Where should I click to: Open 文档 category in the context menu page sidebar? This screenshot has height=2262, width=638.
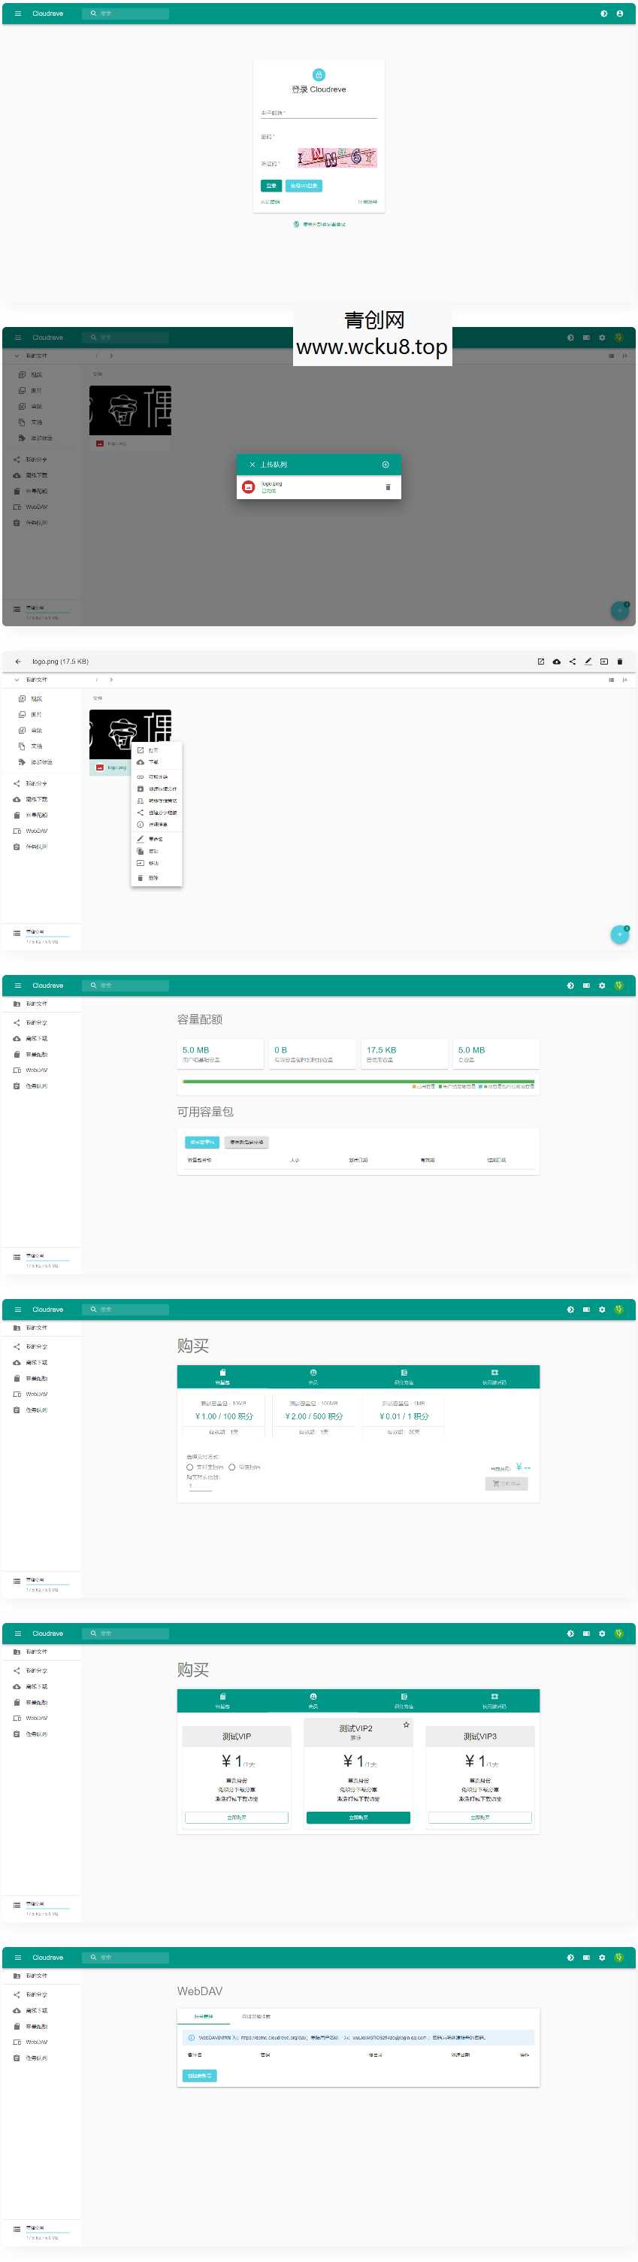point(36,746)
